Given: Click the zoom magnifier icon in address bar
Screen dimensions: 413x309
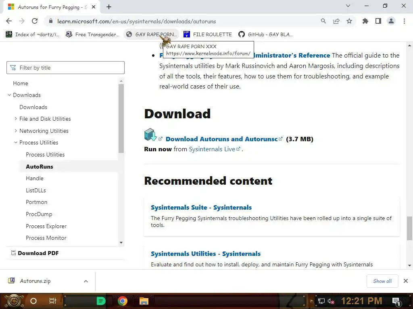Looking at the screenshot, I should [323, 21].
